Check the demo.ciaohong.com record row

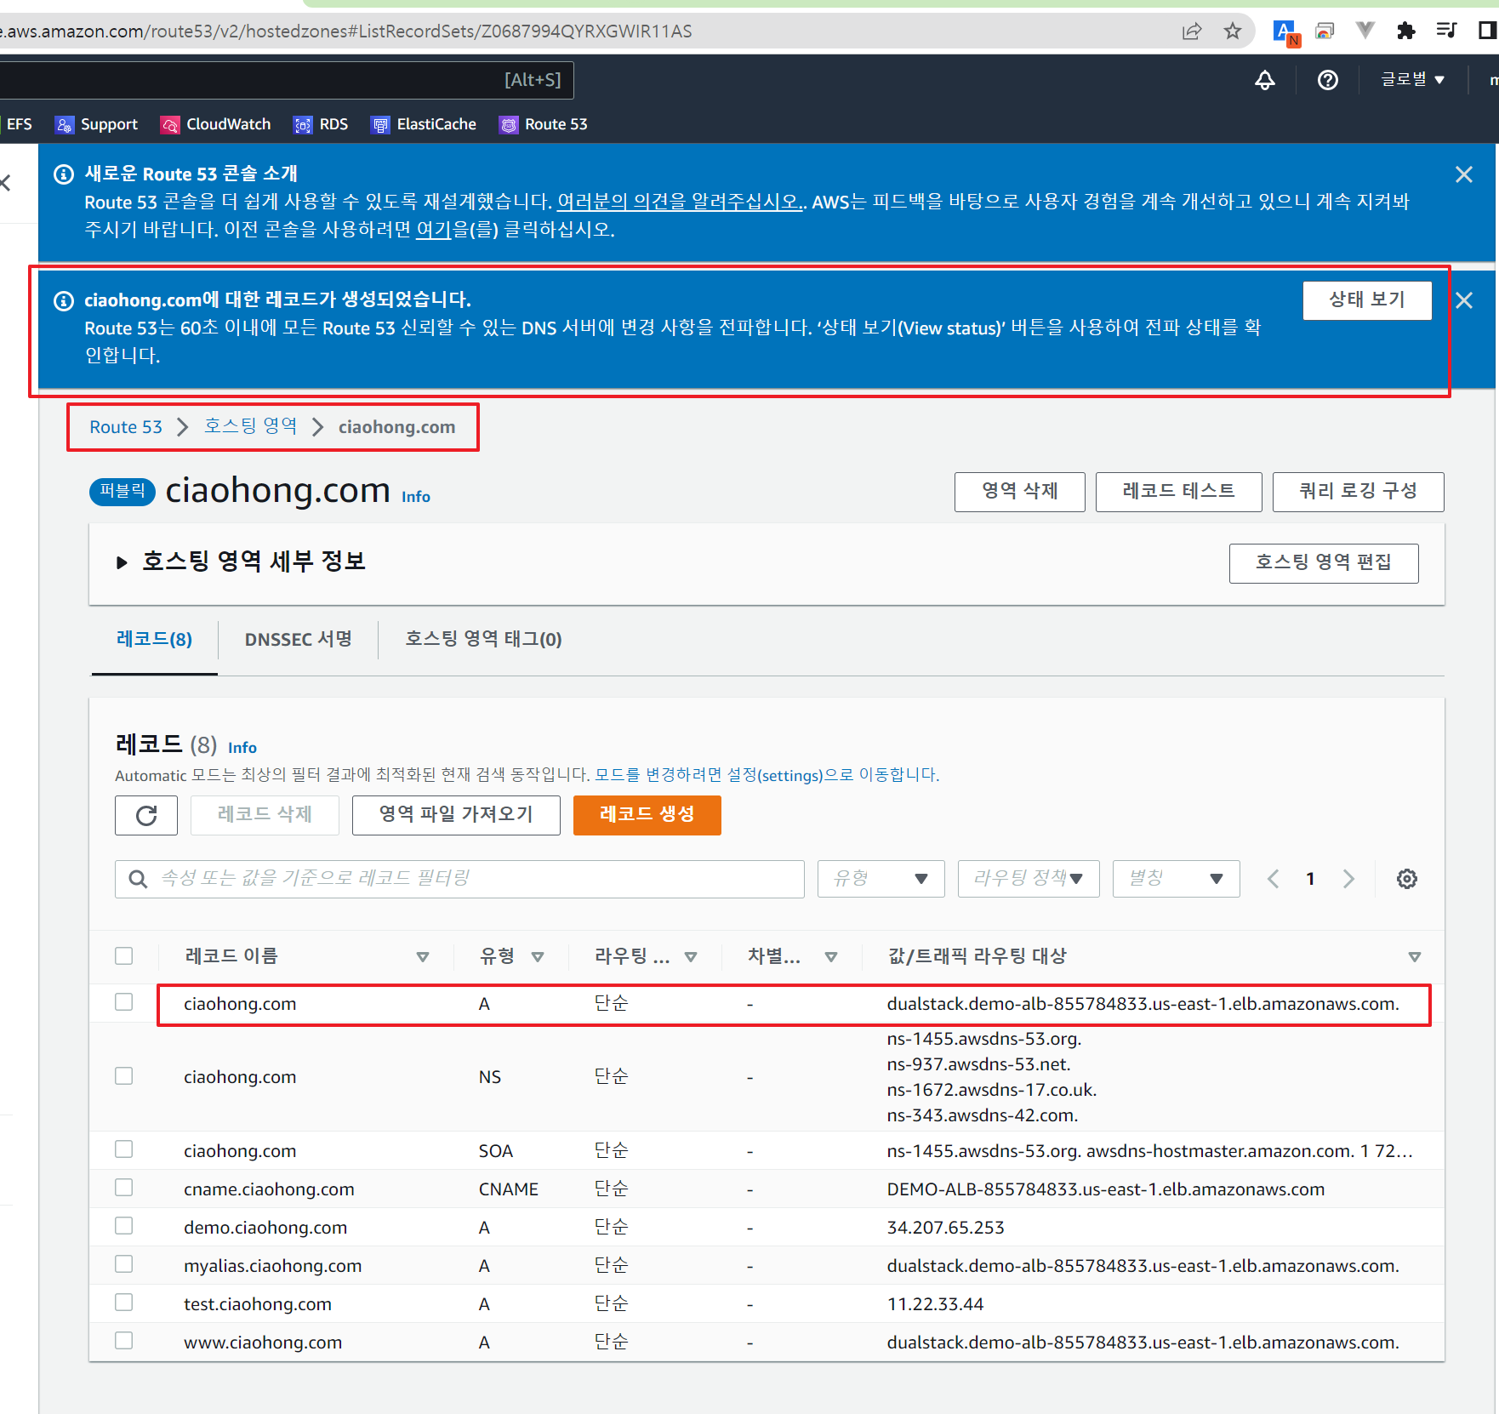124,1226
